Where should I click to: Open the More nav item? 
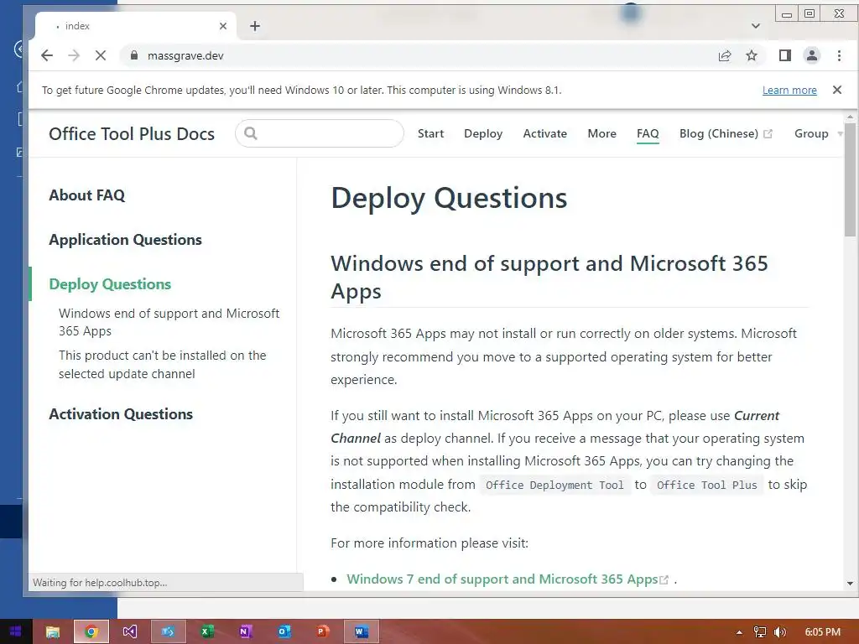click(602, 133)
